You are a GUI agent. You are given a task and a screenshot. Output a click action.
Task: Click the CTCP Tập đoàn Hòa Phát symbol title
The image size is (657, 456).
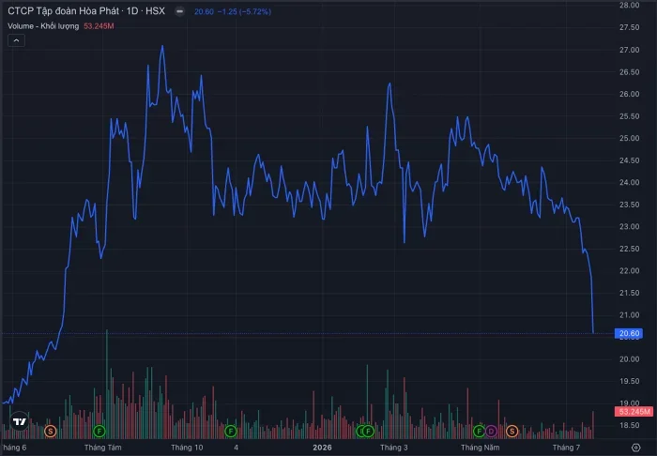[86, 11]
